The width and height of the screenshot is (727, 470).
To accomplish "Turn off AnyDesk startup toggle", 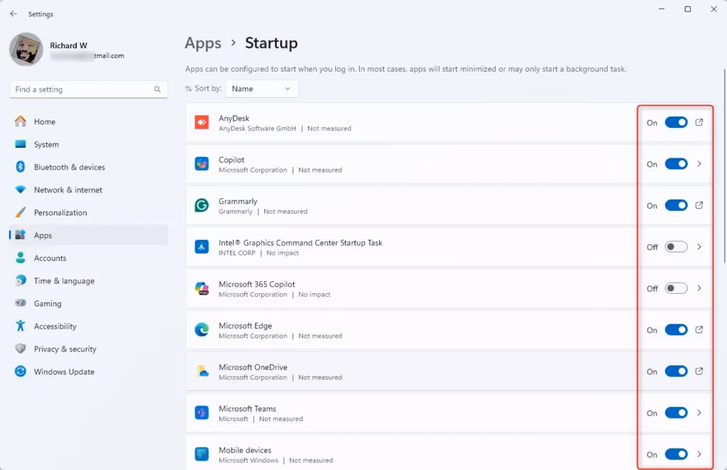I will point(676,122).
